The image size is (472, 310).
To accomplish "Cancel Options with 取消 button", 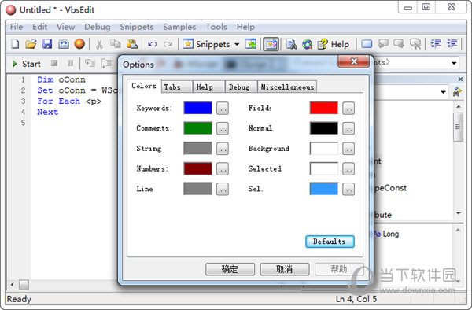I will click(285, 269).
